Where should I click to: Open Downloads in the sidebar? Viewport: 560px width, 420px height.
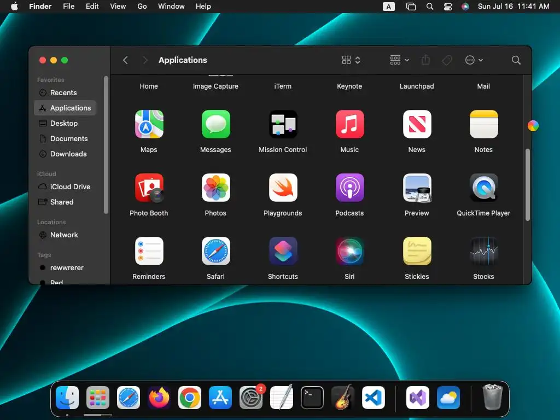tap(65, 154)
